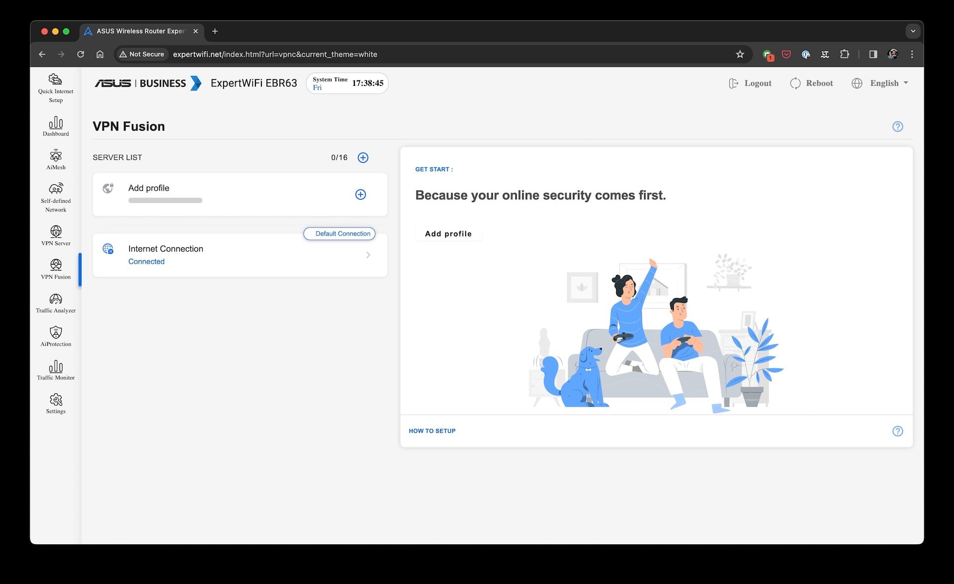Click the HOW TO SETUP expander
954x584 pixels.
tap(432, 431)
